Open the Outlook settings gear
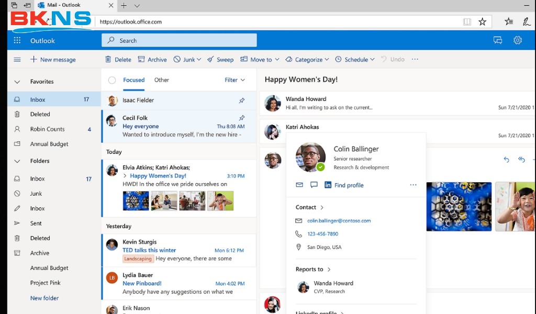Viewport: 536px width, 314px height. coord(517,40)
